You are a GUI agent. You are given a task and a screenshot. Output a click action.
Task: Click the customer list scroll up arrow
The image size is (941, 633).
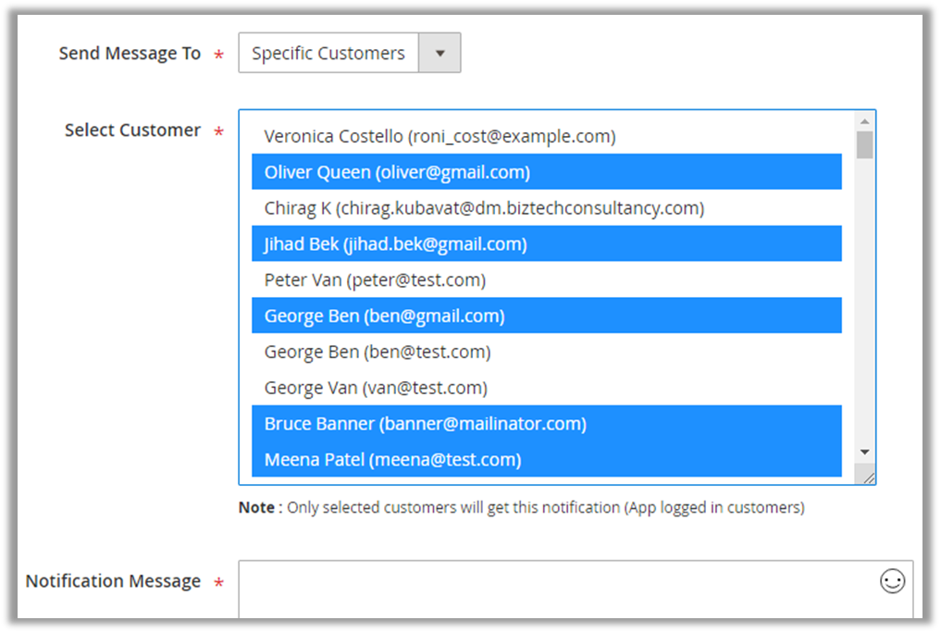pyautogui.click(x=865, y=121)
